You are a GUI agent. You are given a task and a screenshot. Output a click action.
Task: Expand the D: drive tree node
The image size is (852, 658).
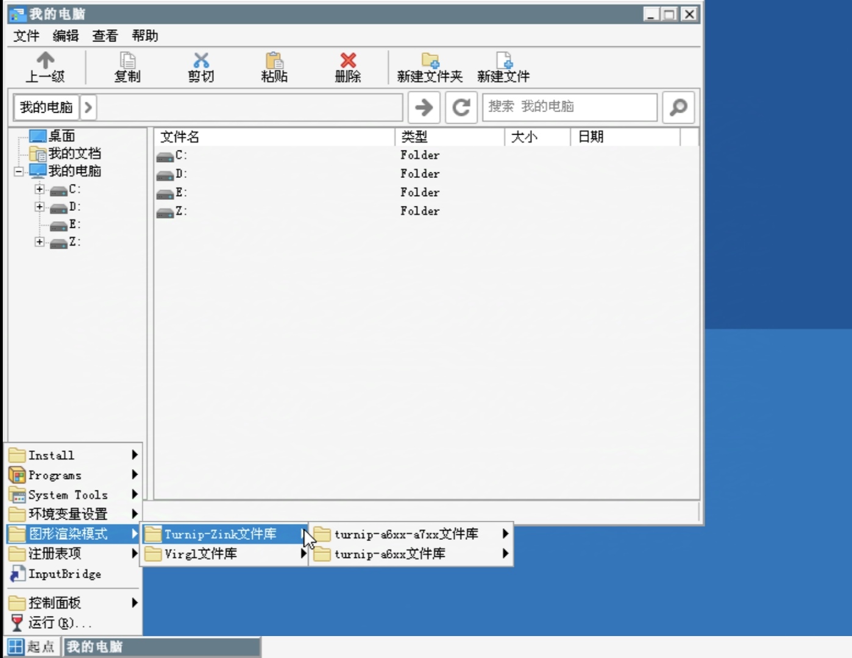[40, 207]
